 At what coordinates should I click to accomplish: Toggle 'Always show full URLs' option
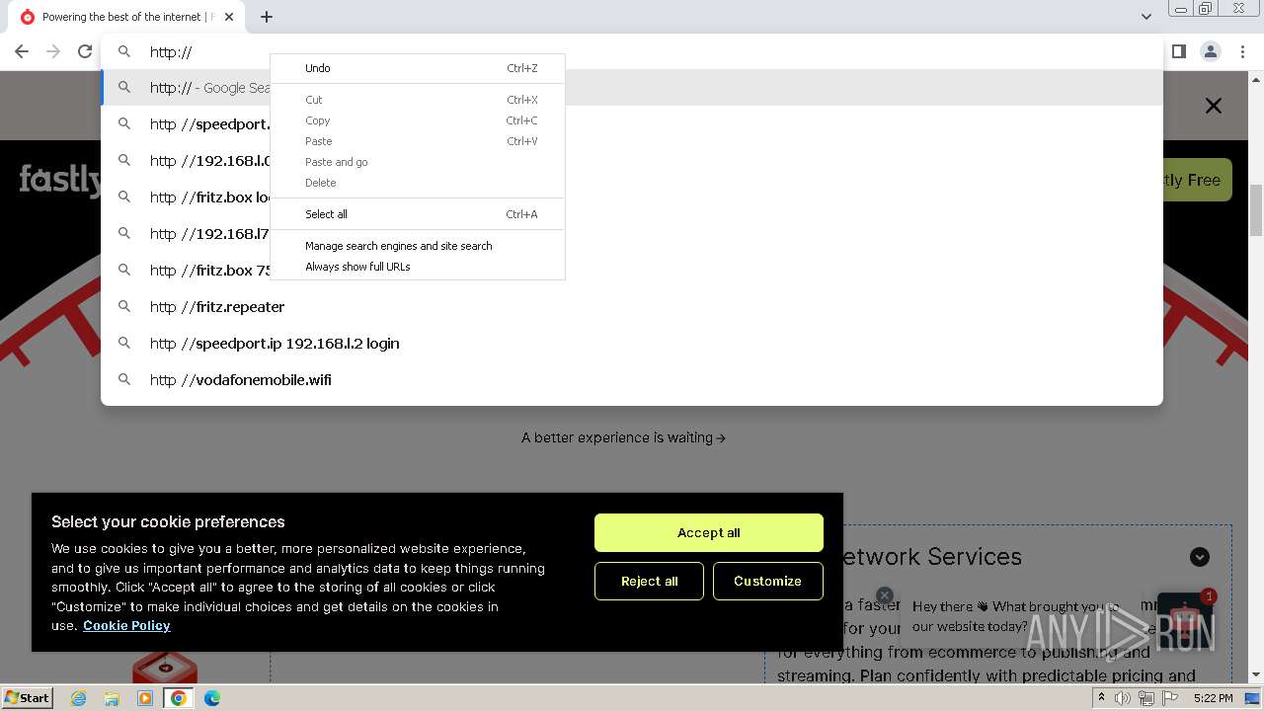pyautogui.click(x=418, y=267)
